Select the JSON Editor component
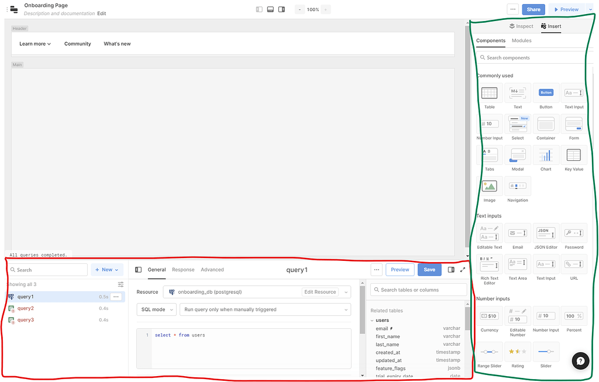This screenshot has height=382, width=599. (546, 233)
